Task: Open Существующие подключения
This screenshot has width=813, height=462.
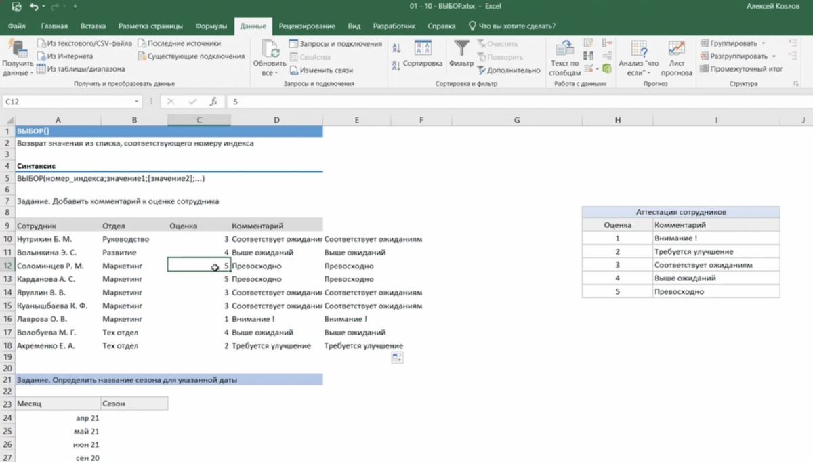Action: pyautogui.click(x=190, y=56)
